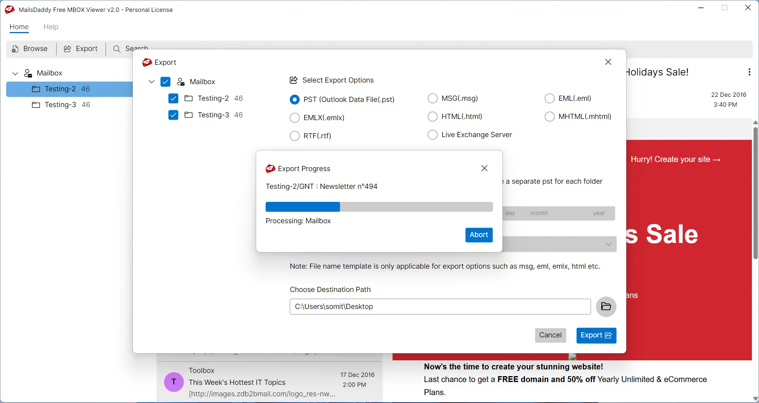Click the Select Export Options share icon
The width and height of the screenshot is (759, 403).
(293, 80)
